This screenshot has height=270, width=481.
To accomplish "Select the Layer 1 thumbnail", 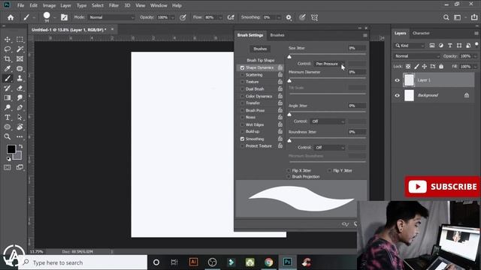I will coord(409,80).
